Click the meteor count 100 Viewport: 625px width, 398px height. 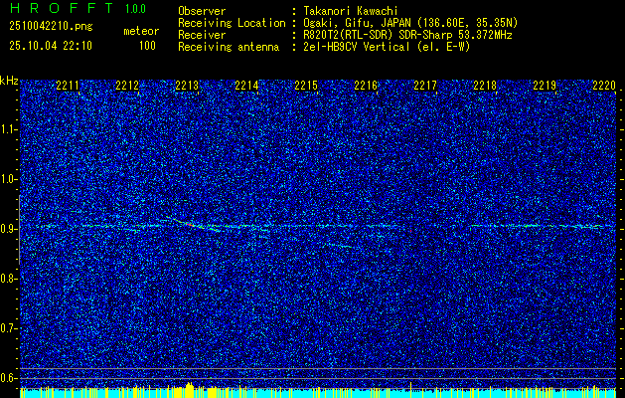pyautogui.click(x=147, y=46)
